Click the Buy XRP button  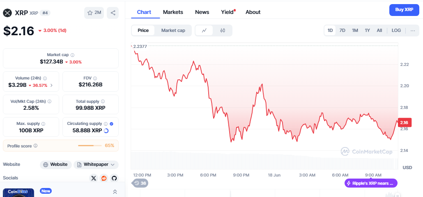tap(404, 10)
